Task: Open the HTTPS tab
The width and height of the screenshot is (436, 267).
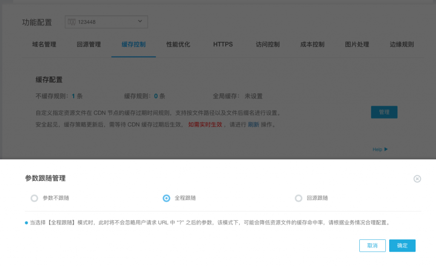Action: 223,44
